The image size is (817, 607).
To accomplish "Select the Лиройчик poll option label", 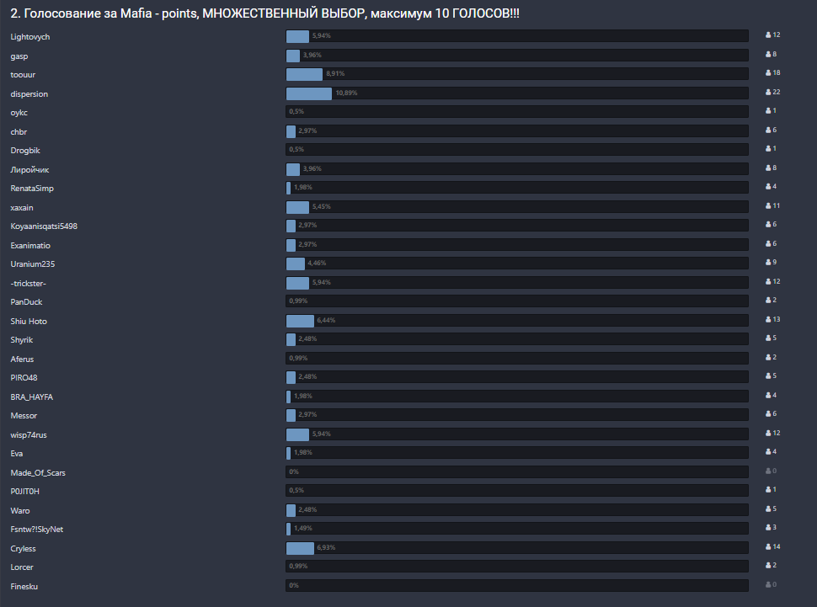I will coord(29,169).
